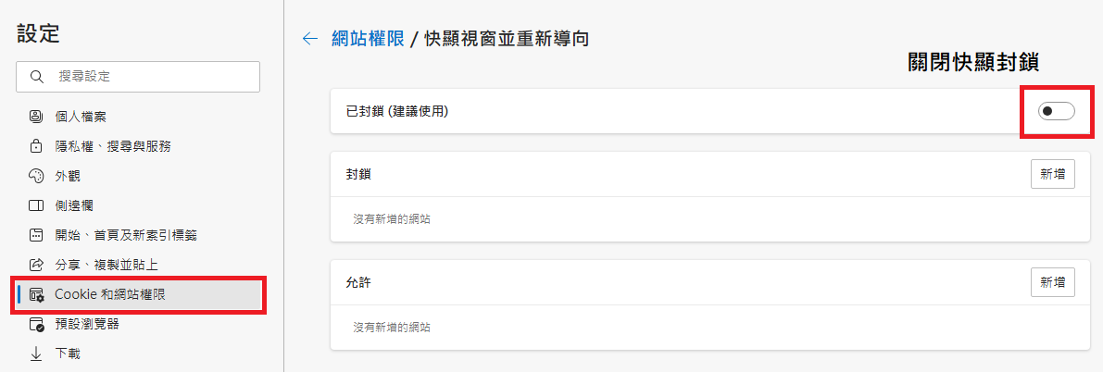The image size is (1103, 372).
Task: Click the lock icon for 隱私權、搜尋與服務
Action: (37, 146)
